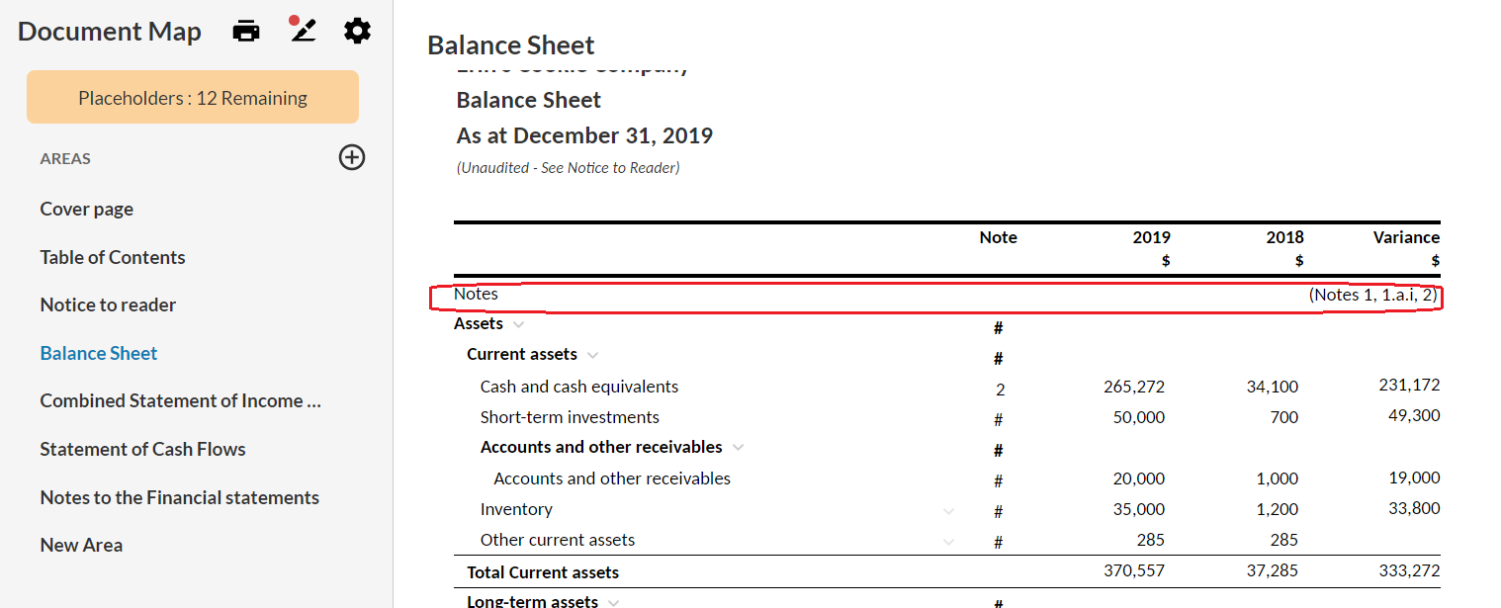The image size is (1501, 608).
Task: Print the document using the printer icon
Action: 245,30
